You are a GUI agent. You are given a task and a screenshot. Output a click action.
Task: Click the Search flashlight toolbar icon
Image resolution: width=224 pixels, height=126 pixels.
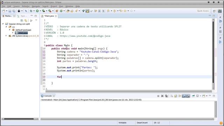click(76, 11)
